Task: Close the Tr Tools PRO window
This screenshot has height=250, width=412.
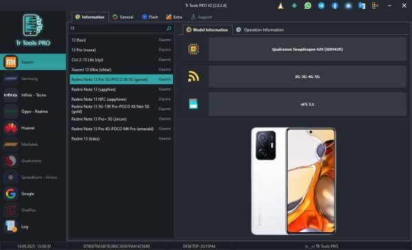Action: tap(404, 5)
